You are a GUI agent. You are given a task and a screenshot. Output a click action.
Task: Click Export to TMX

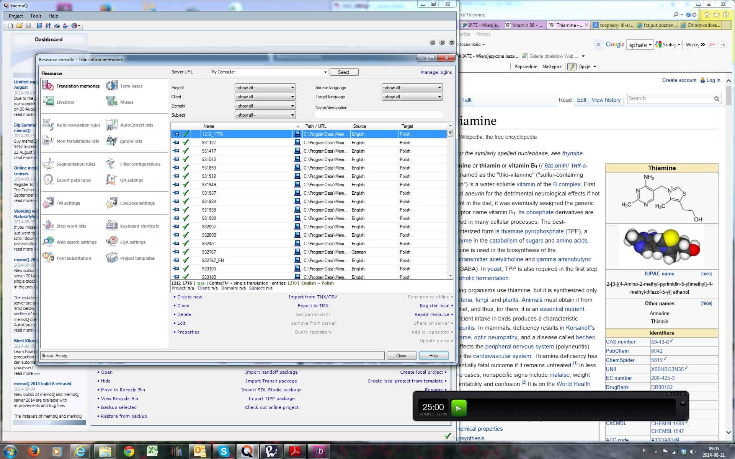[313, 306]
